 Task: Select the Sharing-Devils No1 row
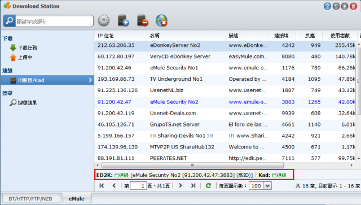(x=226, y=136)
